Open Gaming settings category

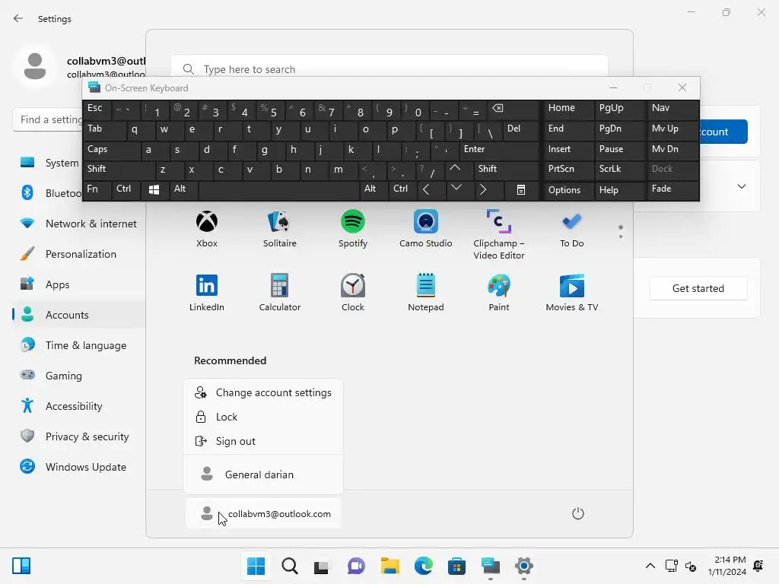point(79,376)
